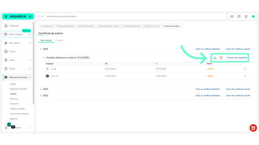Click the search magnifier icon
Image resolution: width=259 pixels, height=145 pixels.
point(39,16)
